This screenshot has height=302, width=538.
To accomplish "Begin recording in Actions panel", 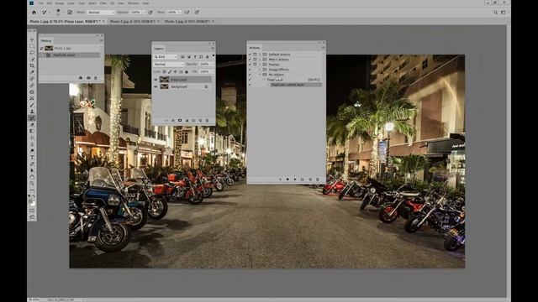I will 287,179.
